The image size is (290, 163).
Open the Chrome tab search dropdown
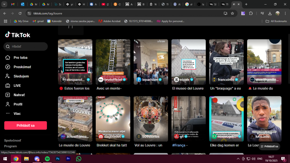[x=5, y=4]
